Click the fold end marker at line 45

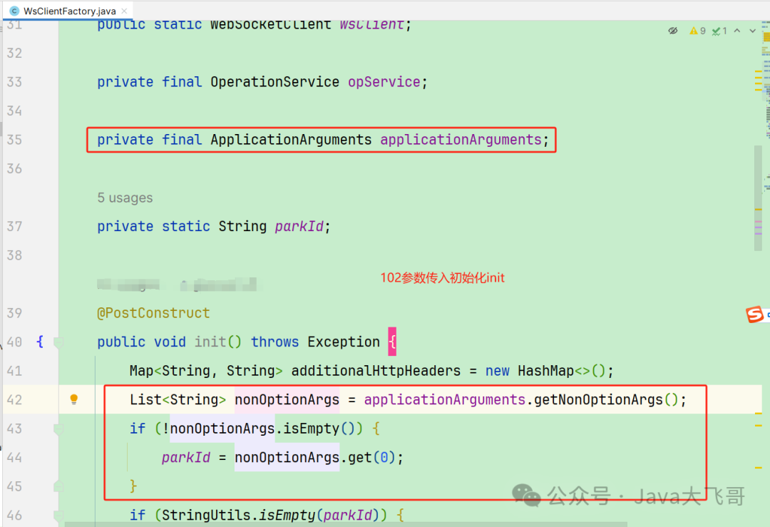pyautogui.click(x=58, y=486)
